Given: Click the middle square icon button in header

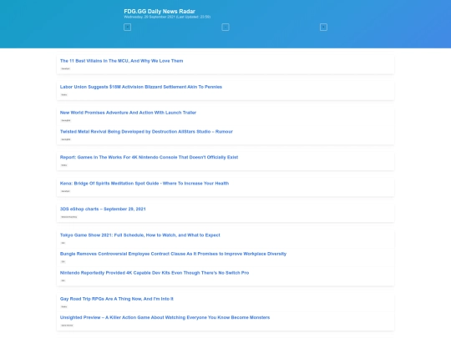Looking at the screenshot, I should pyautogui.click(x=225, y=27).
